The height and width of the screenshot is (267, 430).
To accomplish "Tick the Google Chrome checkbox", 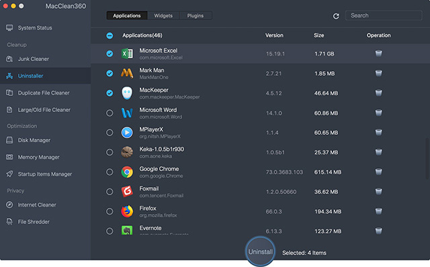I will tap(110, 172).
